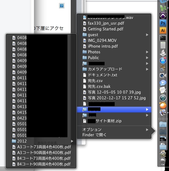
Task: Expand the Public folder submenu arrow
Action: coord(147,58)
